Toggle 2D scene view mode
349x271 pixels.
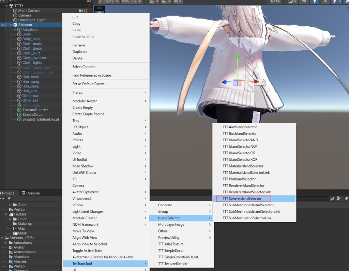pyautogui.click(x=304, y=1)
